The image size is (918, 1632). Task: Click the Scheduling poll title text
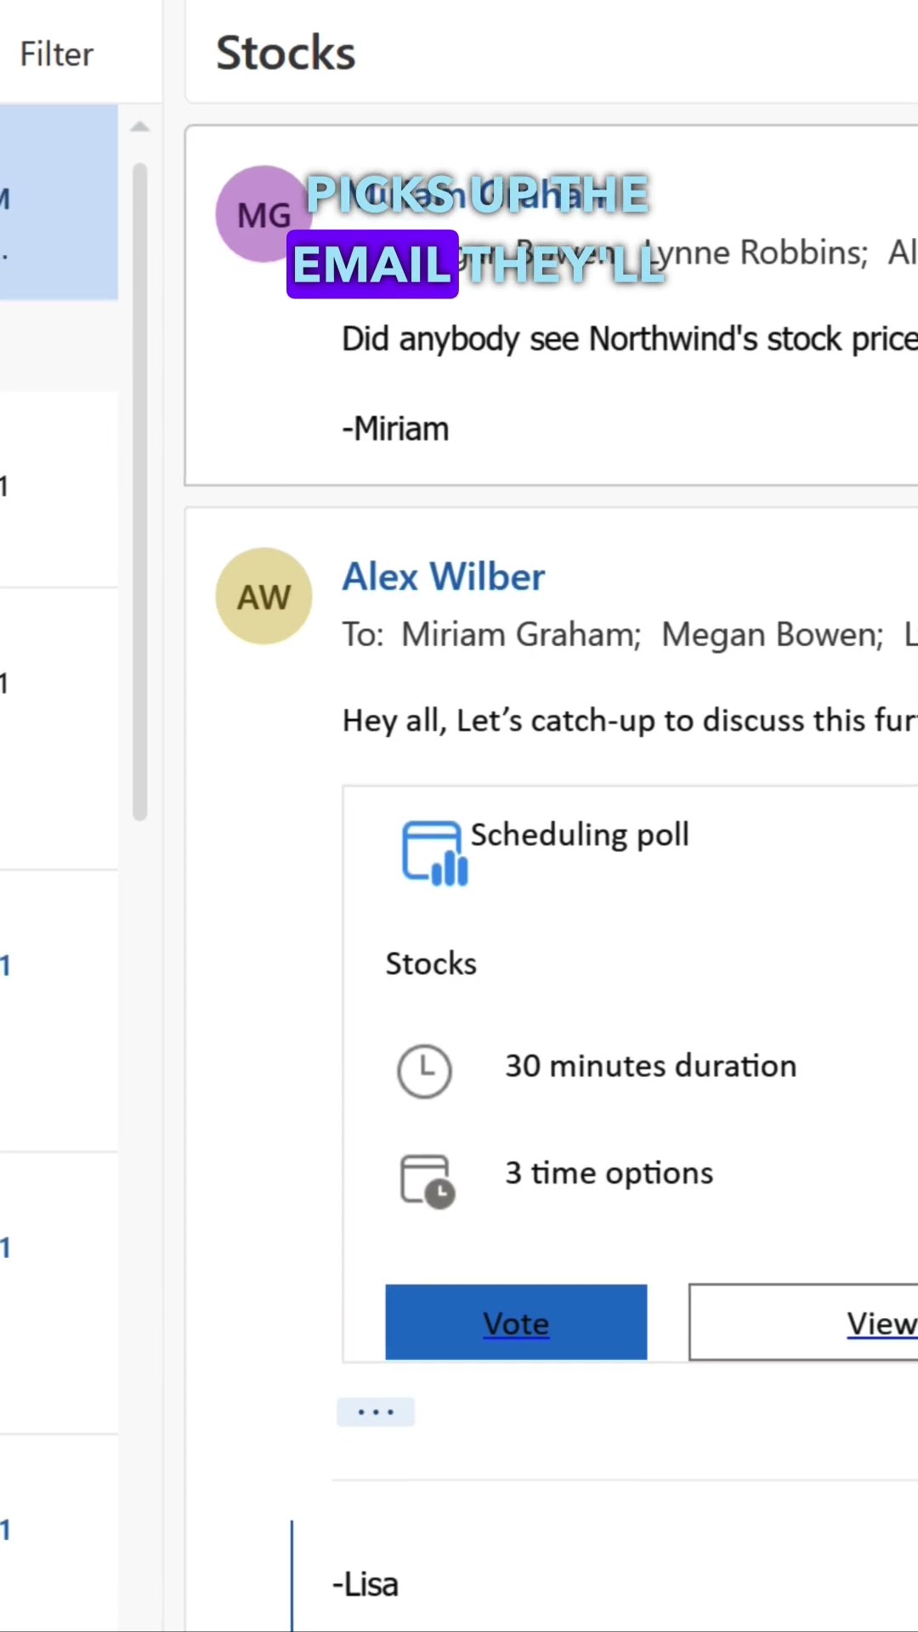click(x=580, y=835)
